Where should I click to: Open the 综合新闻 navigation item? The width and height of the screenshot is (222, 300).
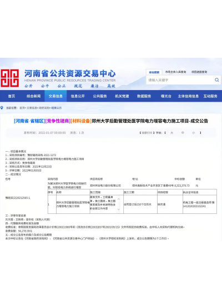pyautogui.click(x=34, y=96)
